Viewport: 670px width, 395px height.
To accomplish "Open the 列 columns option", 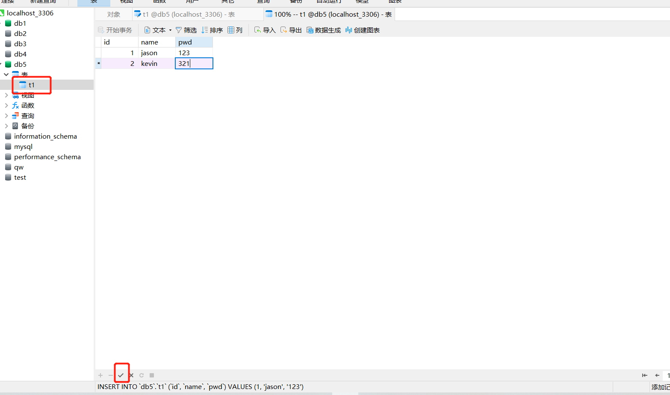I will point(235,30).
